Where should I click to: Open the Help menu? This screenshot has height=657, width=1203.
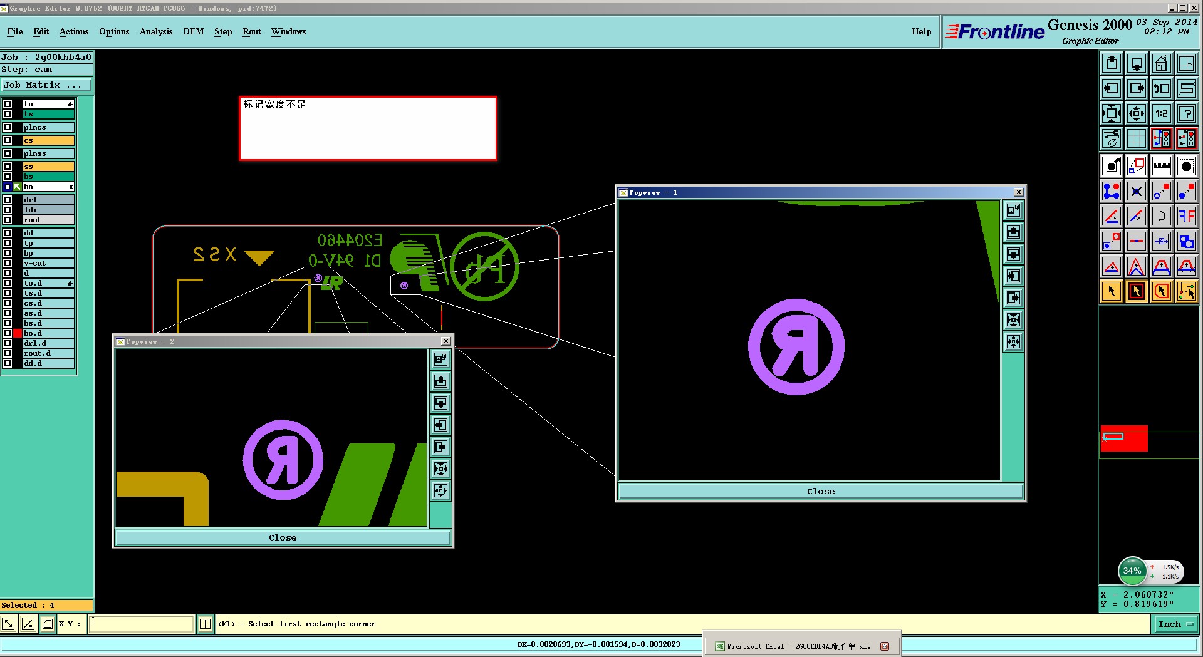tap(922, 31)
